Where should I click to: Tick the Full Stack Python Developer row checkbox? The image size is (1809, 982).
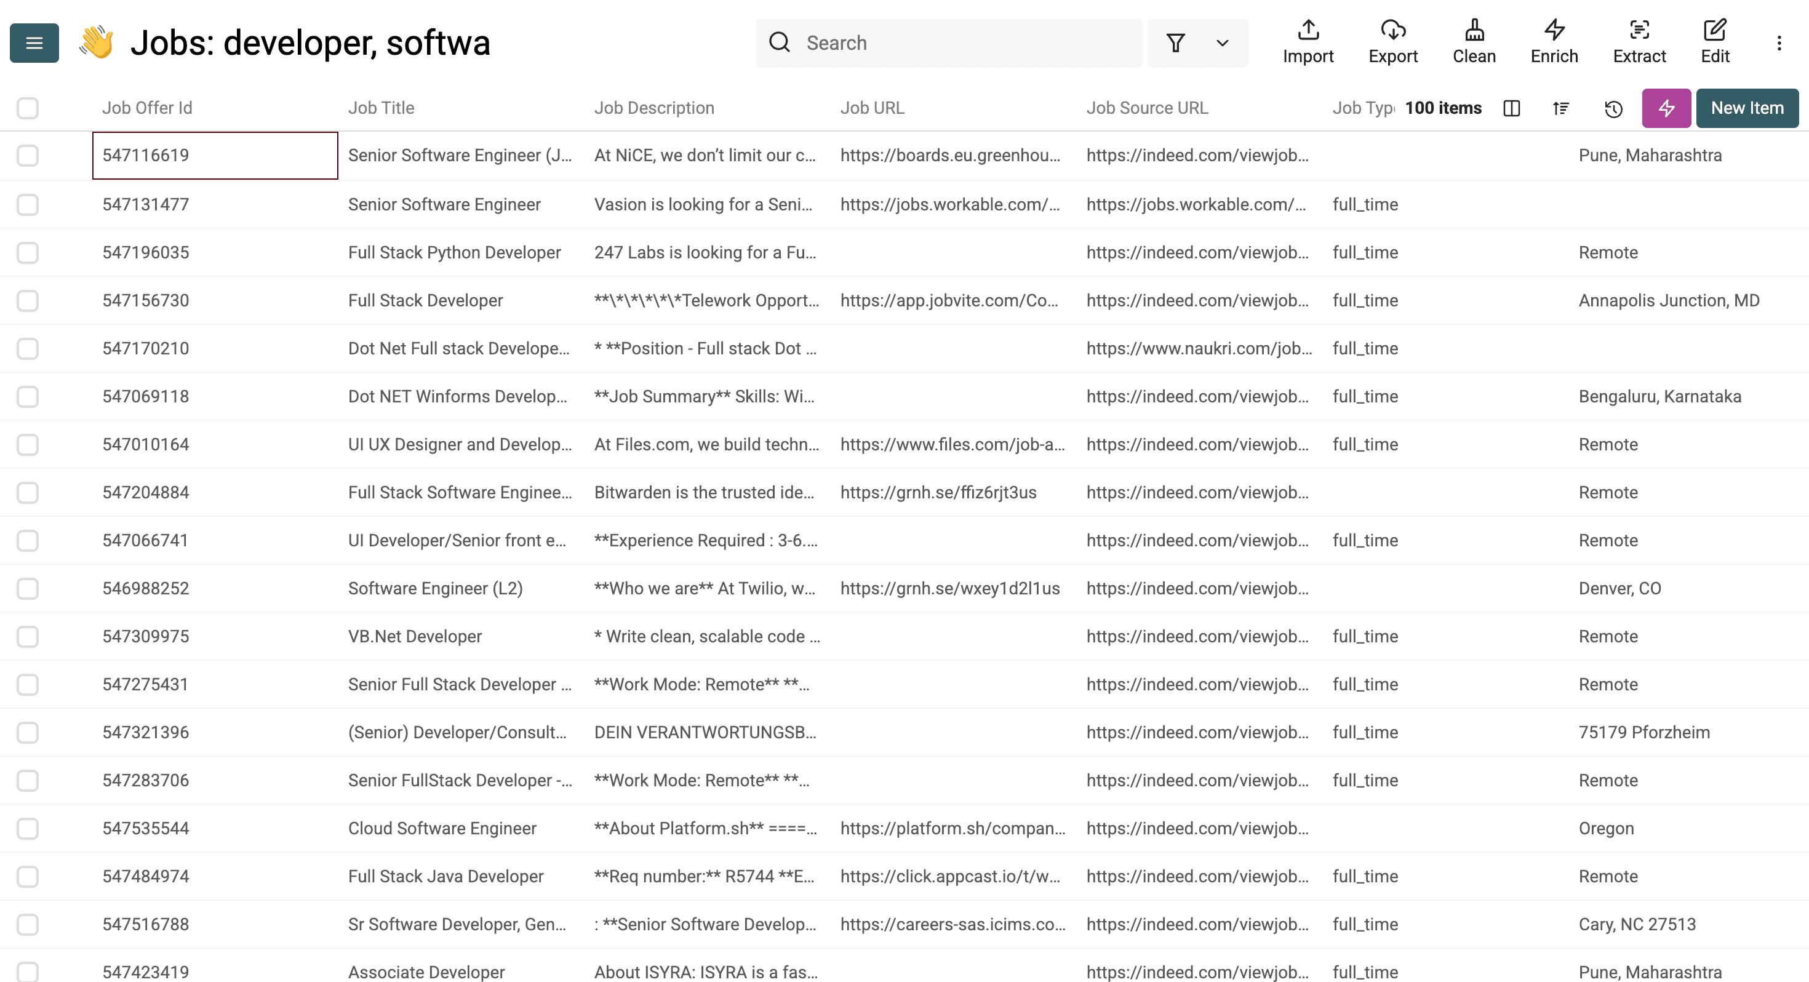28,252
